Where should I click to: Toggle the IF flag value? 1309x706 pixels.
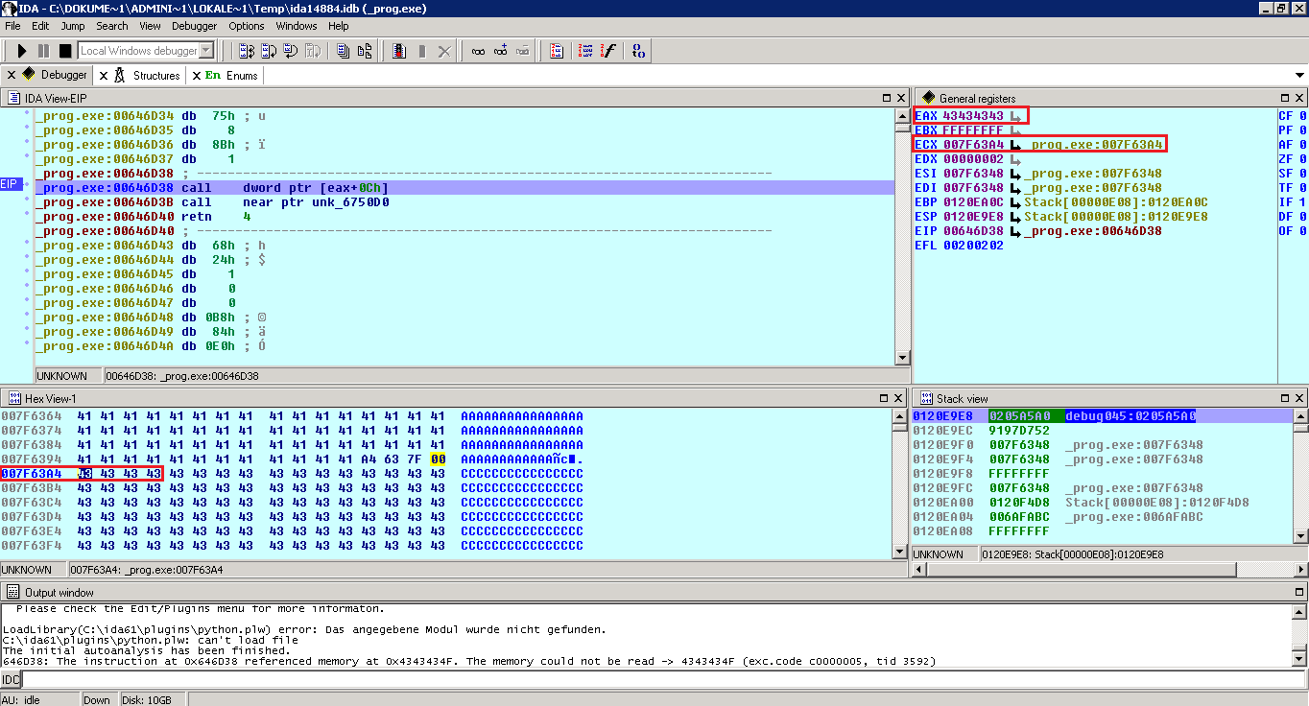(1302, 202)
